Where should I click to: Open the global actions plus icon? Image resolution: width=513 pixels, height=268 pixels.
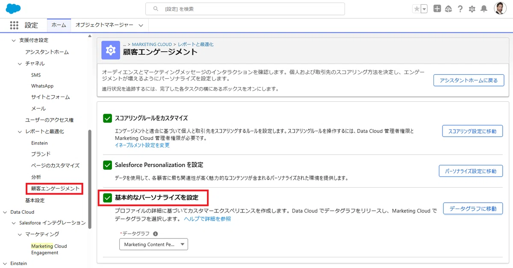click(x=437, y=9)
